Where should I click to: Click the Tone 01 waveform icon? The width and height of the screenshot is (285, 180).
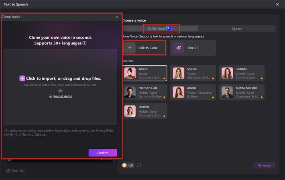click(x=179, y=48)
